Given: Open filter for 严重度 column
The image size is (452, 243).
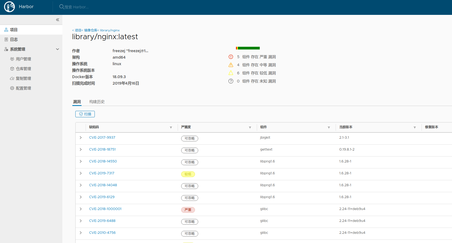Looking at the screenshot, I should [x=250, y=127].
